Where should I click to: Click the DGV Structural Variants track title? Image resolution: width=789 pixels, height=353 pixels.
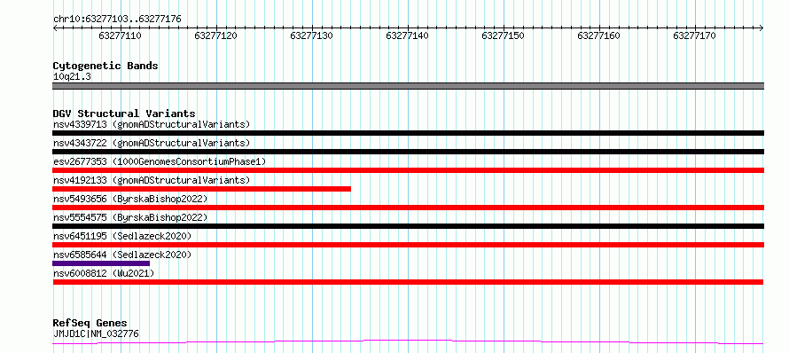(x=124, y=114)
